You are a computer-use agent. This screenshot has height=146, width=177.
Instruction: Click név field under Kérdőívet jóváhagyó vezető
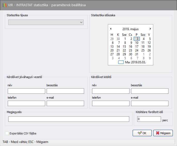point(26,91)
